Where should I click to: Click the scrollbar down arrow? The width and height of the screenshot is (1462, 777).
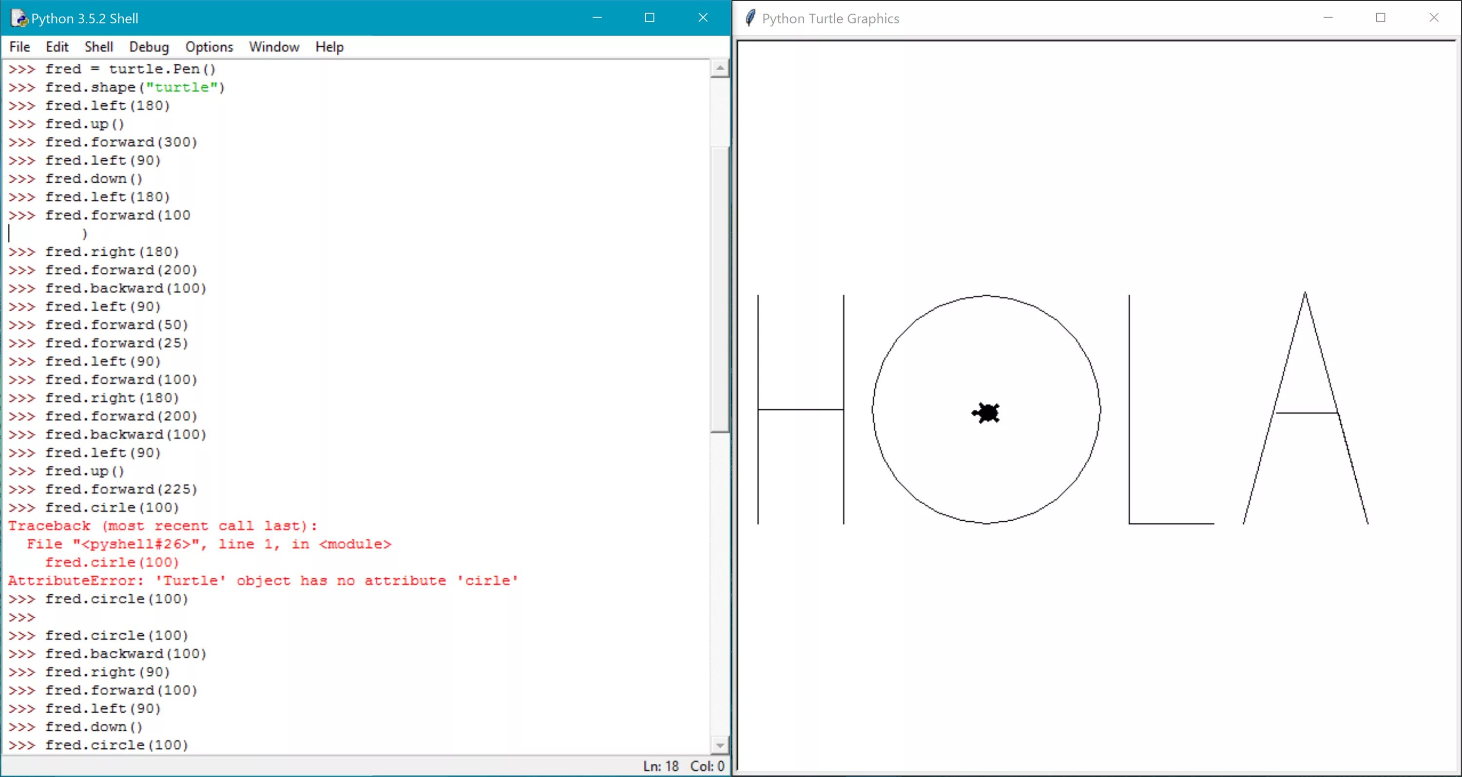click(720, 745)
